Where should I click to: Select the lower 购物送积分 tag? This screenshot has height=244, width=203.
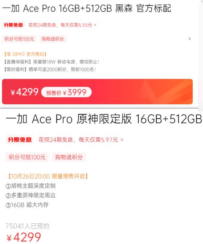pos(69,157)
